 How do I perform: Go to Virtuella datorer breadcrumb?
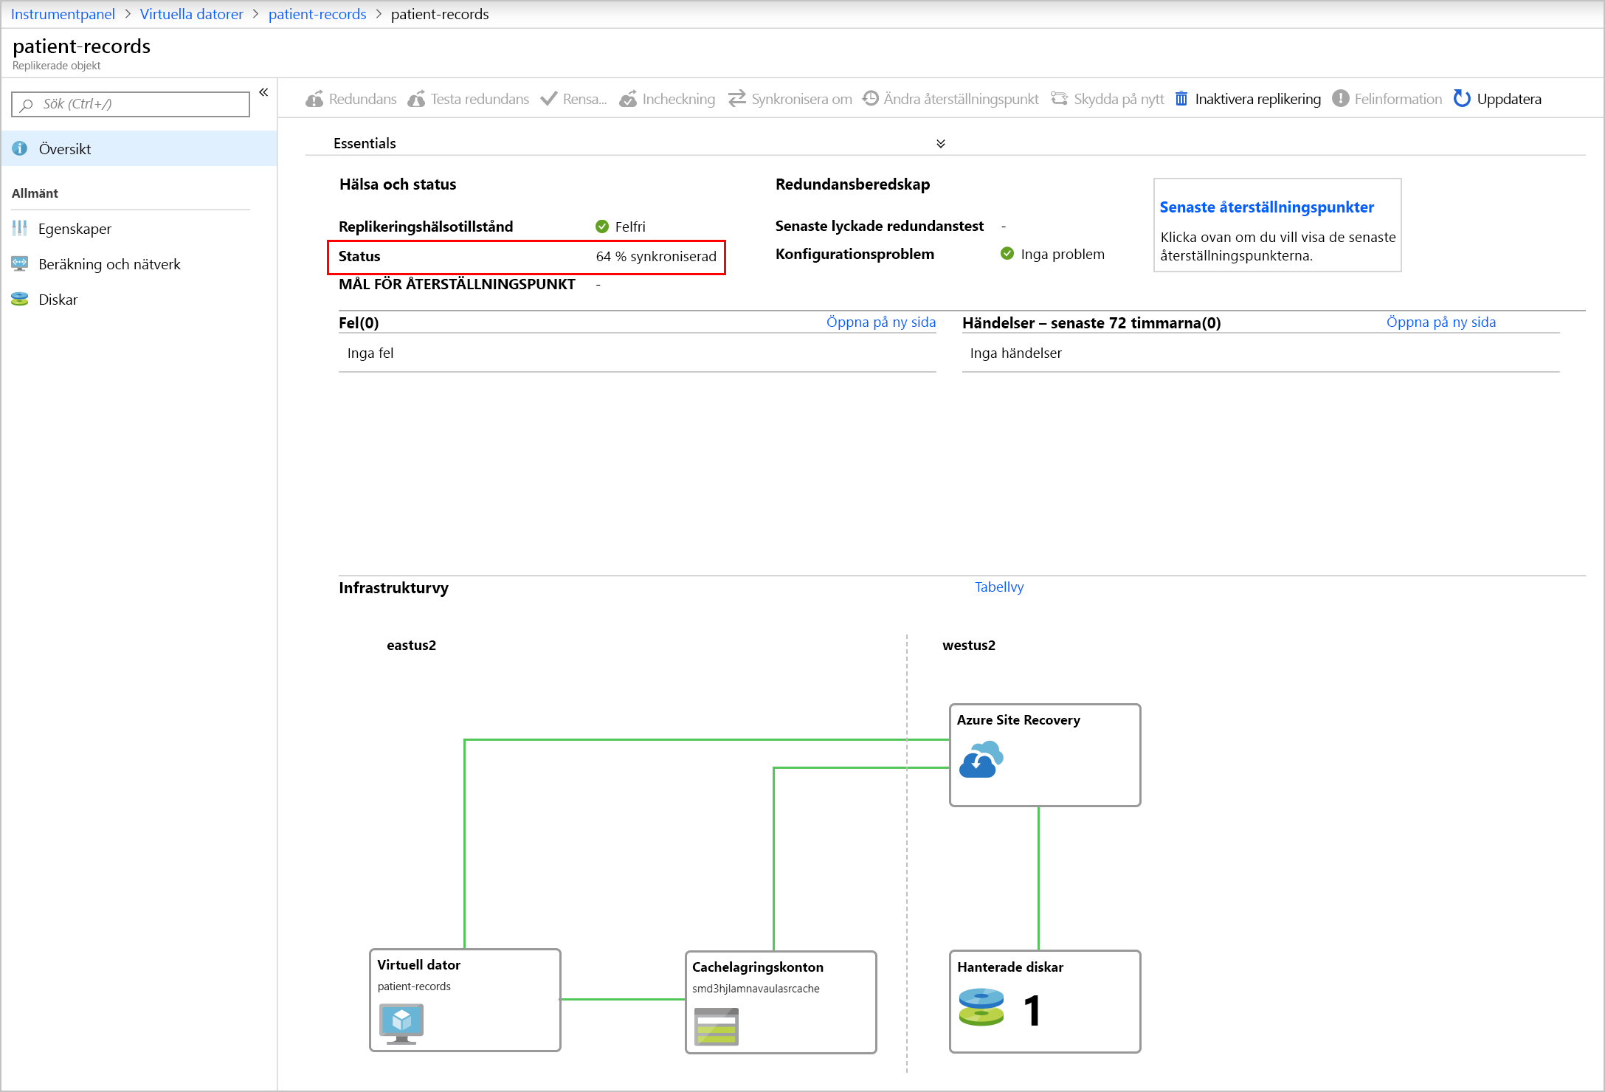(191, 14)
